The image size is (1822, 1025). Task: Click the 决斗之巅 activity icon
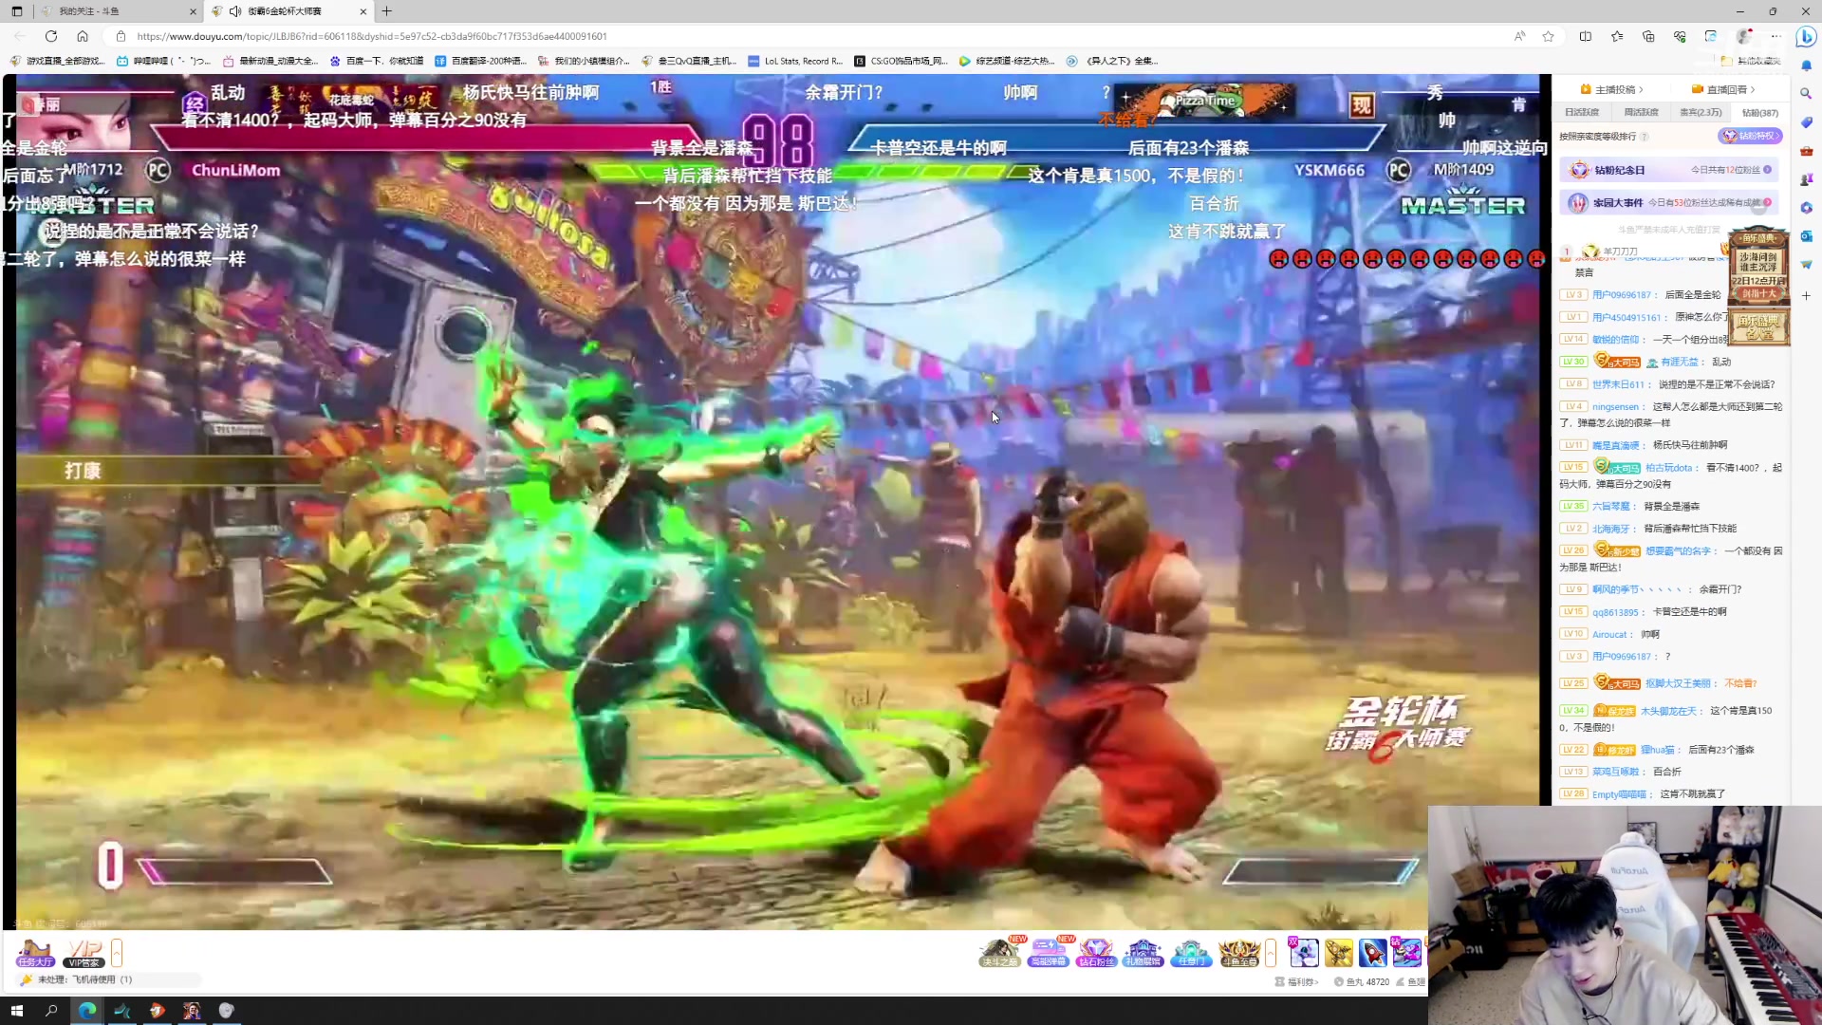pos(999,952)
